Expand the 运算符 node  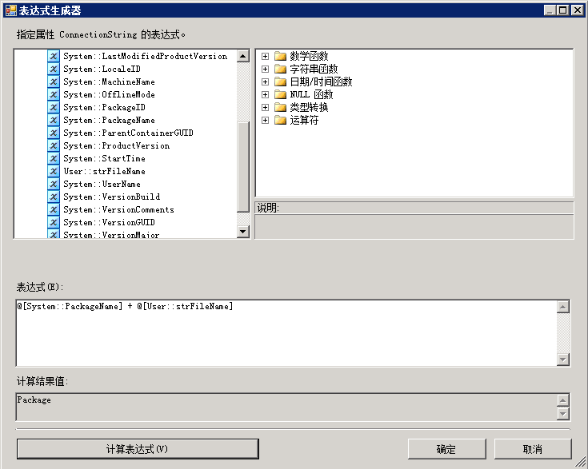tap(265, 120)
